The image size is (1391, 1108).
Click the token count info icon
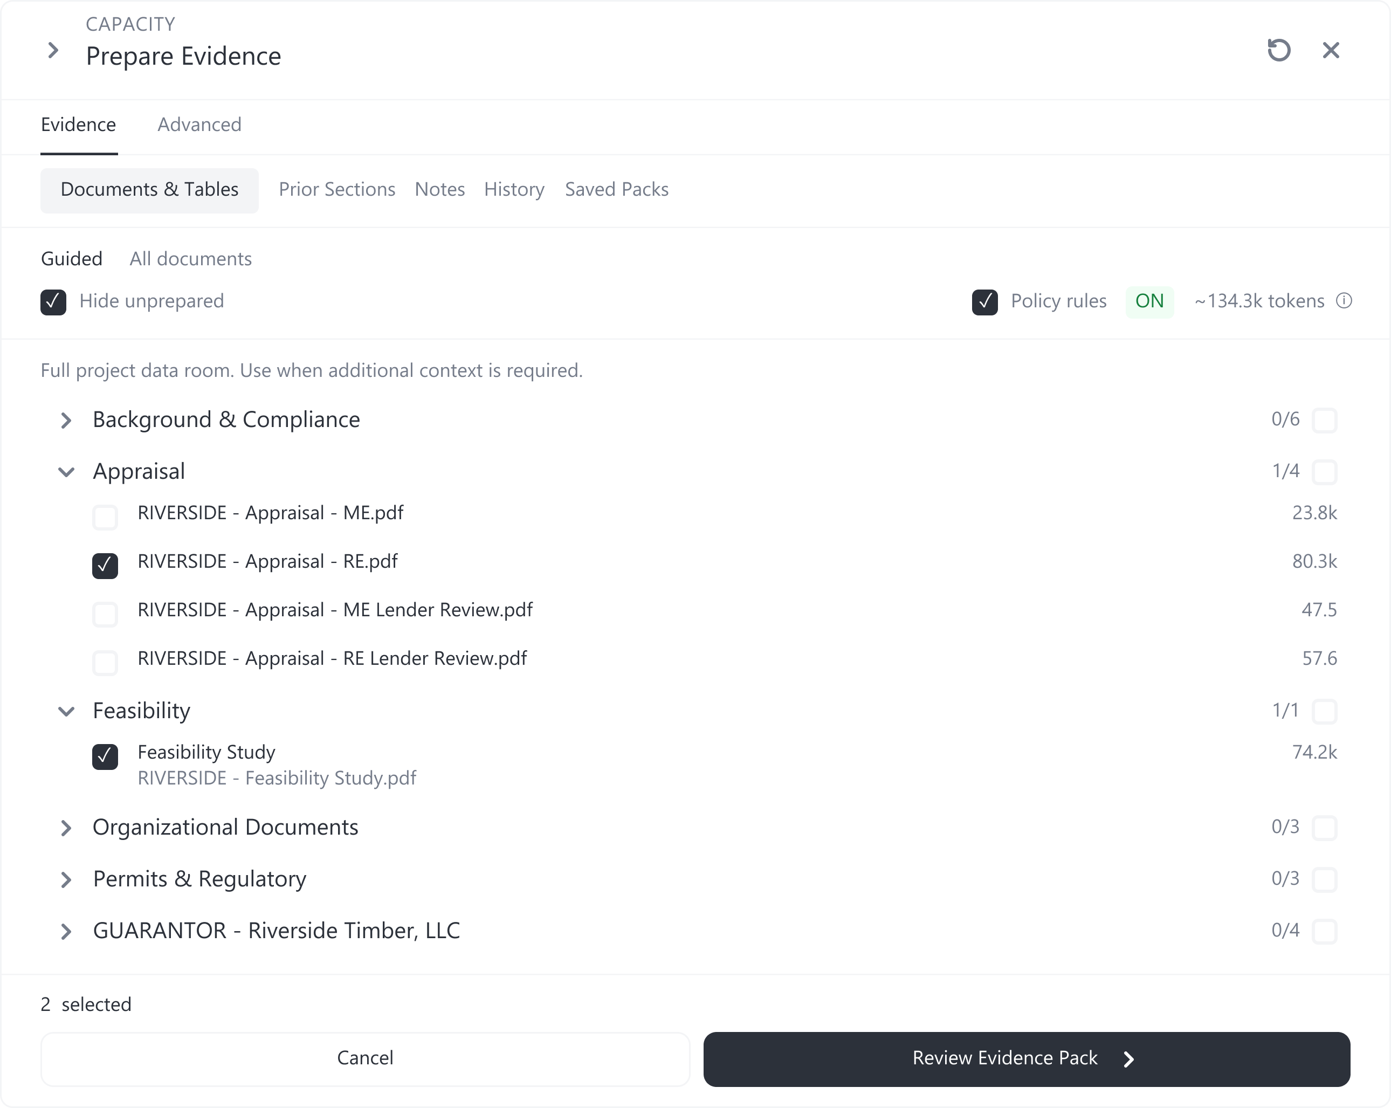coord(1344,301)
